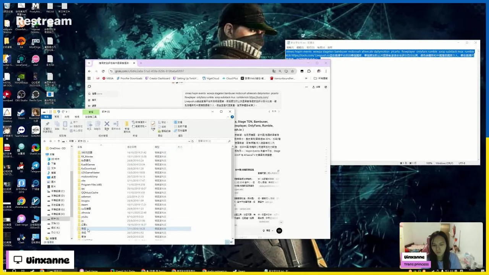Image resolution: width=489 pixels, height=275 pixels.
Task: Select the Program Files (x86) folder
Action: pyautogui.click(x=91, y=184)
